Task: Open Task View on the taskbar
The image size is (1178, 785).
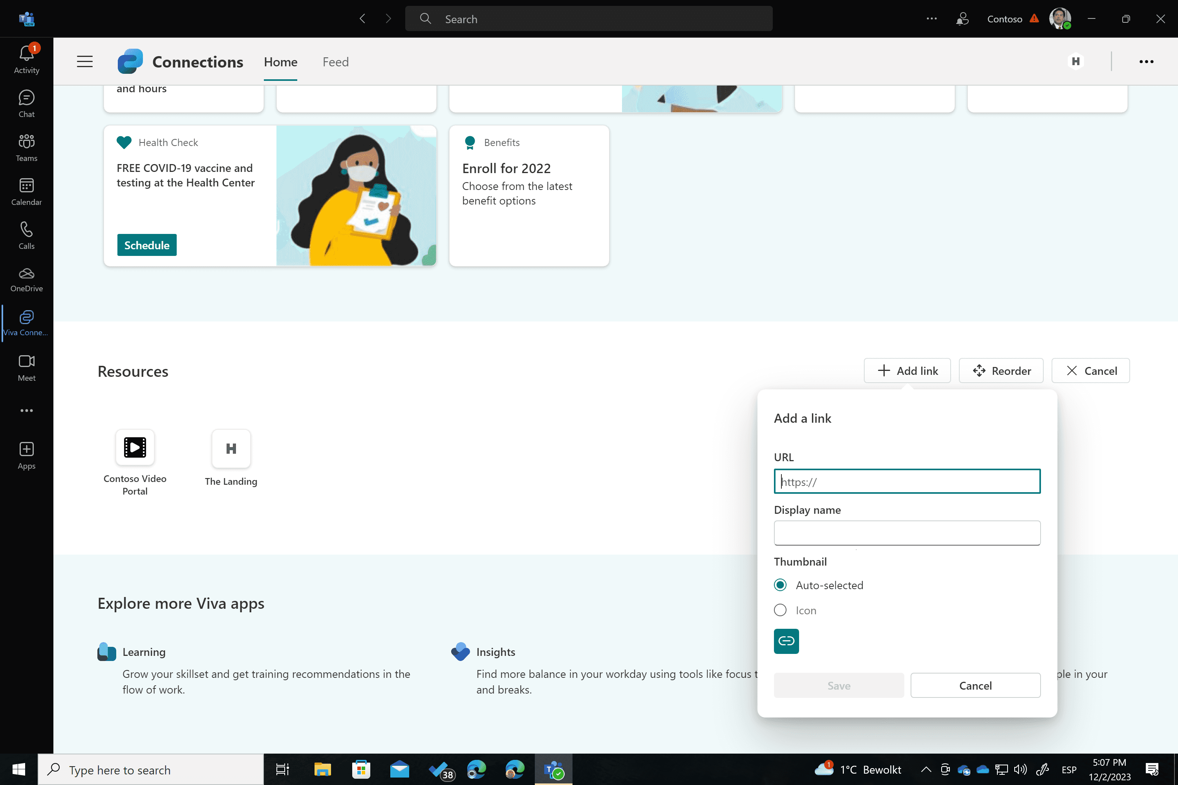Action: click(282, 769)
